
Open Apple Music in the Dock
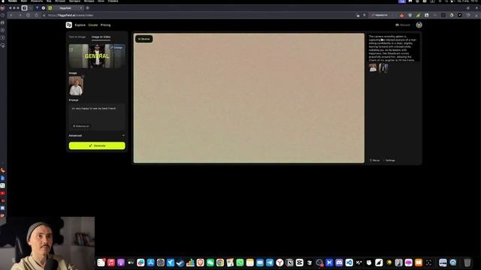(x=111, y=262)
